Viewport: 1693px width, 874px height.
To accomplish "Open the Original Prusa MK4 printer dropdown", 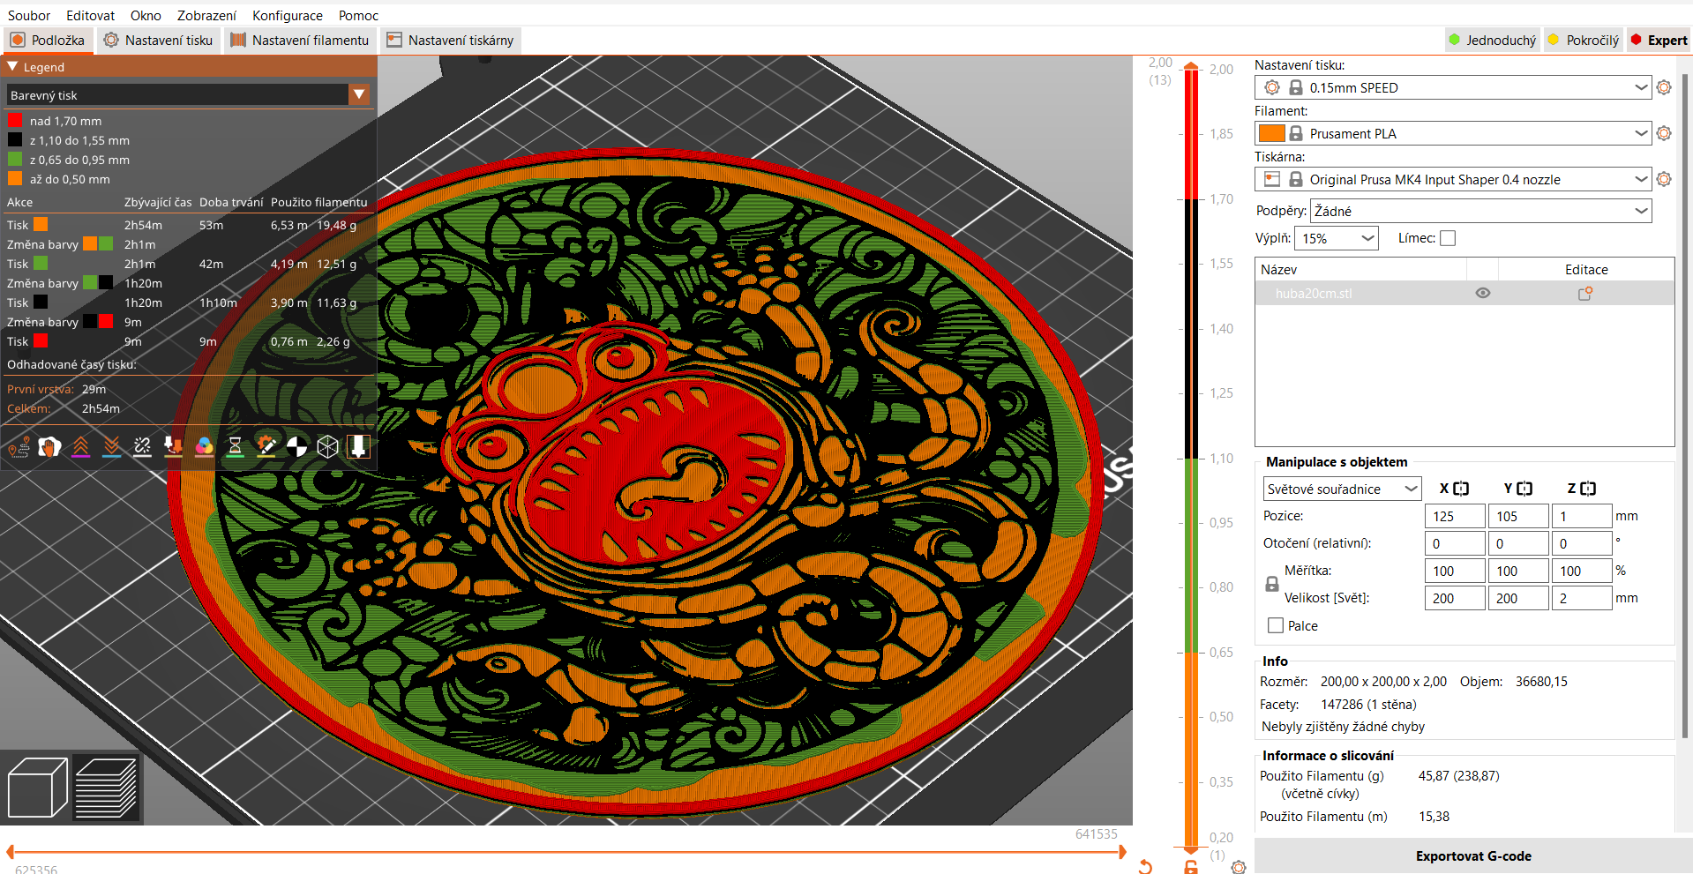I will [1453, 179].
